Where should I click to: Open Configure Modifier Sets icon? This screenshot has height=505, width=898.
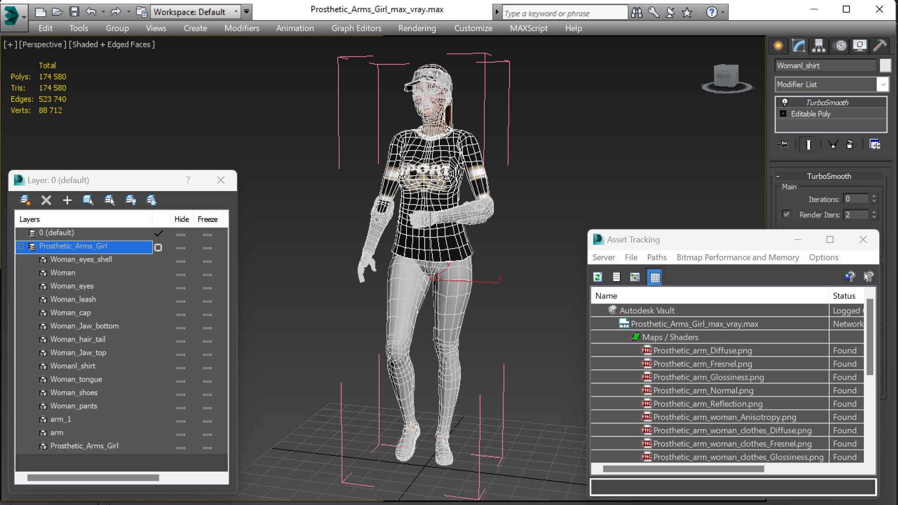click(x=875, y=144)
